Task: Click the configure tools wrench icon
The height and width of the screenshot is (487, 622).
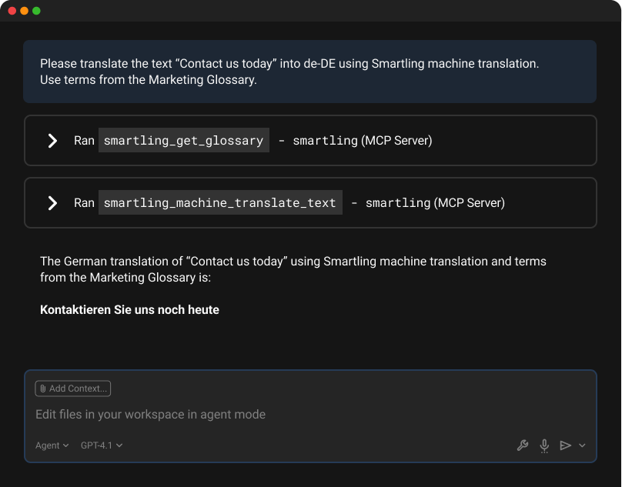Action: click(523, 445)
